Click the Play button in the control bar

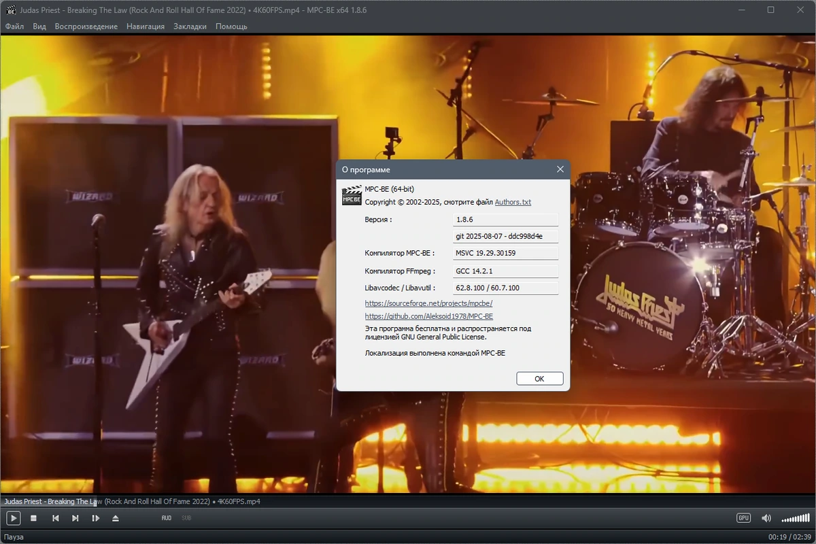coord(13,518)
